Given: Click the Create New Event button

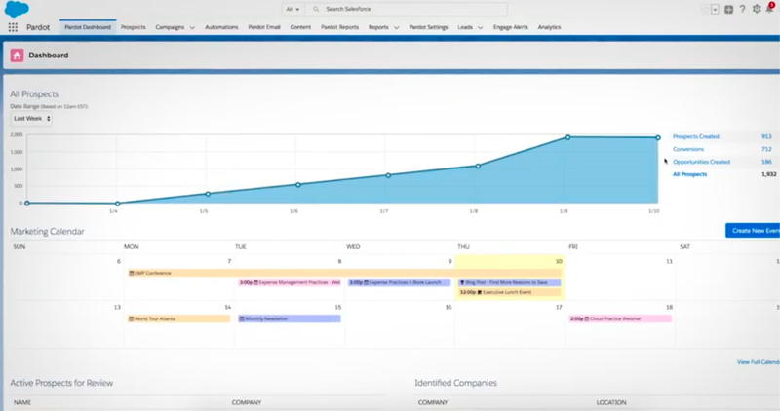Looking at the screenshot, I should click(753, 231).
